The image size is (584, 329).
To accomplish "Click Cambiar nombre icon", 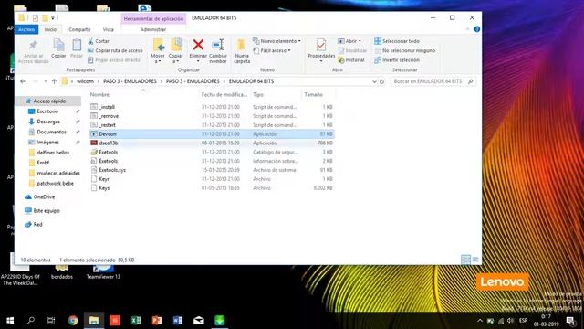I will click(218, 45).
